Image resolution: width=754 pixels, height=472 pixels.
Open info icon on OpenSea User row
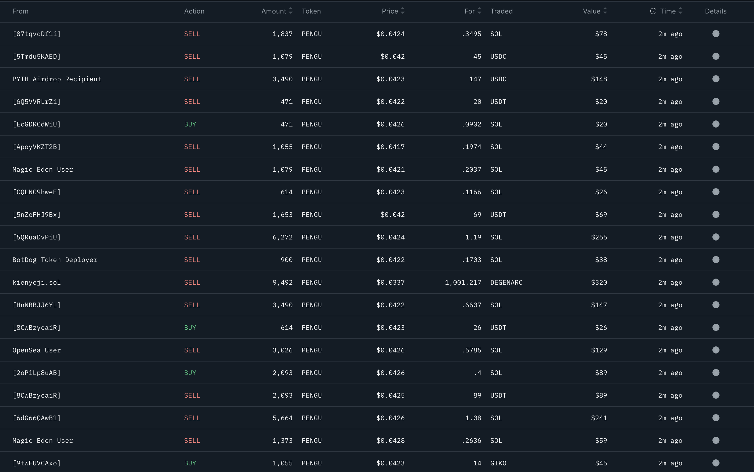pos(716,350)
